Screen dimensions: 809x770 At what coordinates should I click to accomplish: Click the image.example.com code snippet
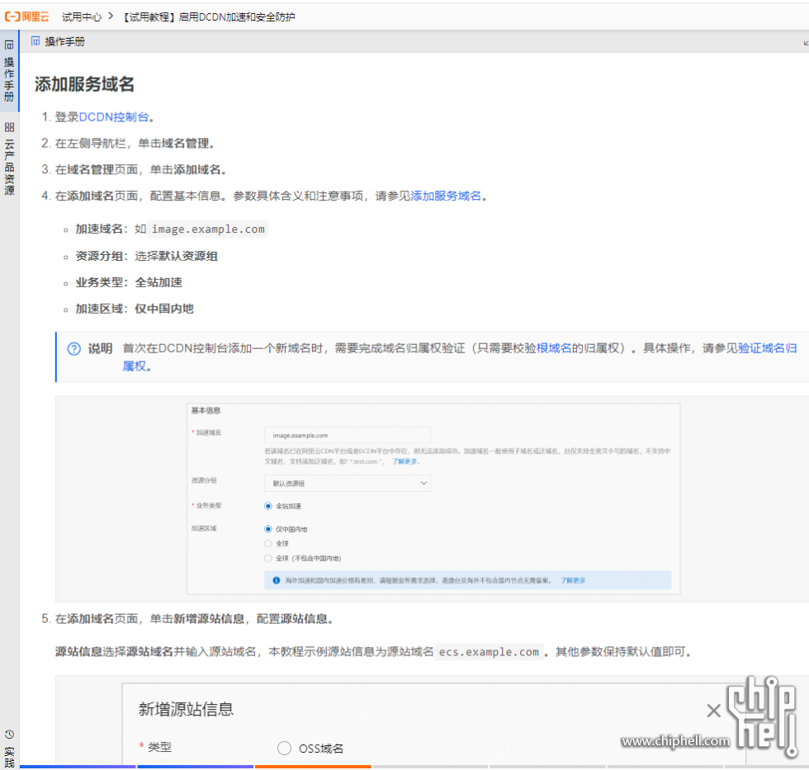208,229
